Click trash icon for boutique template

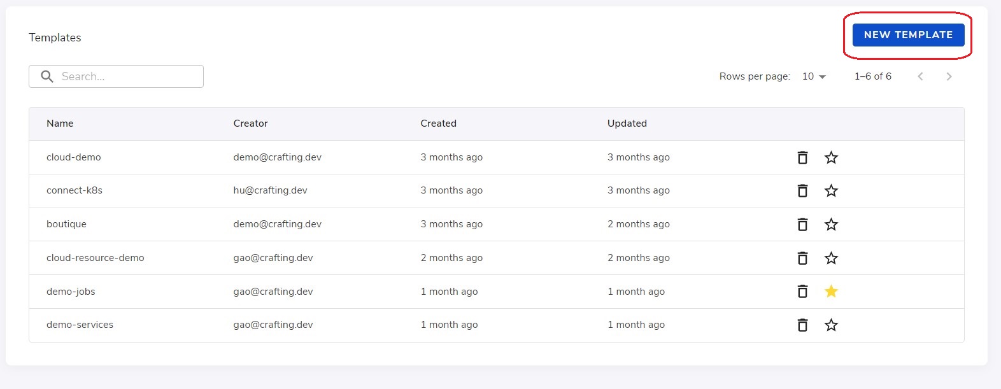tap(802, 224)
